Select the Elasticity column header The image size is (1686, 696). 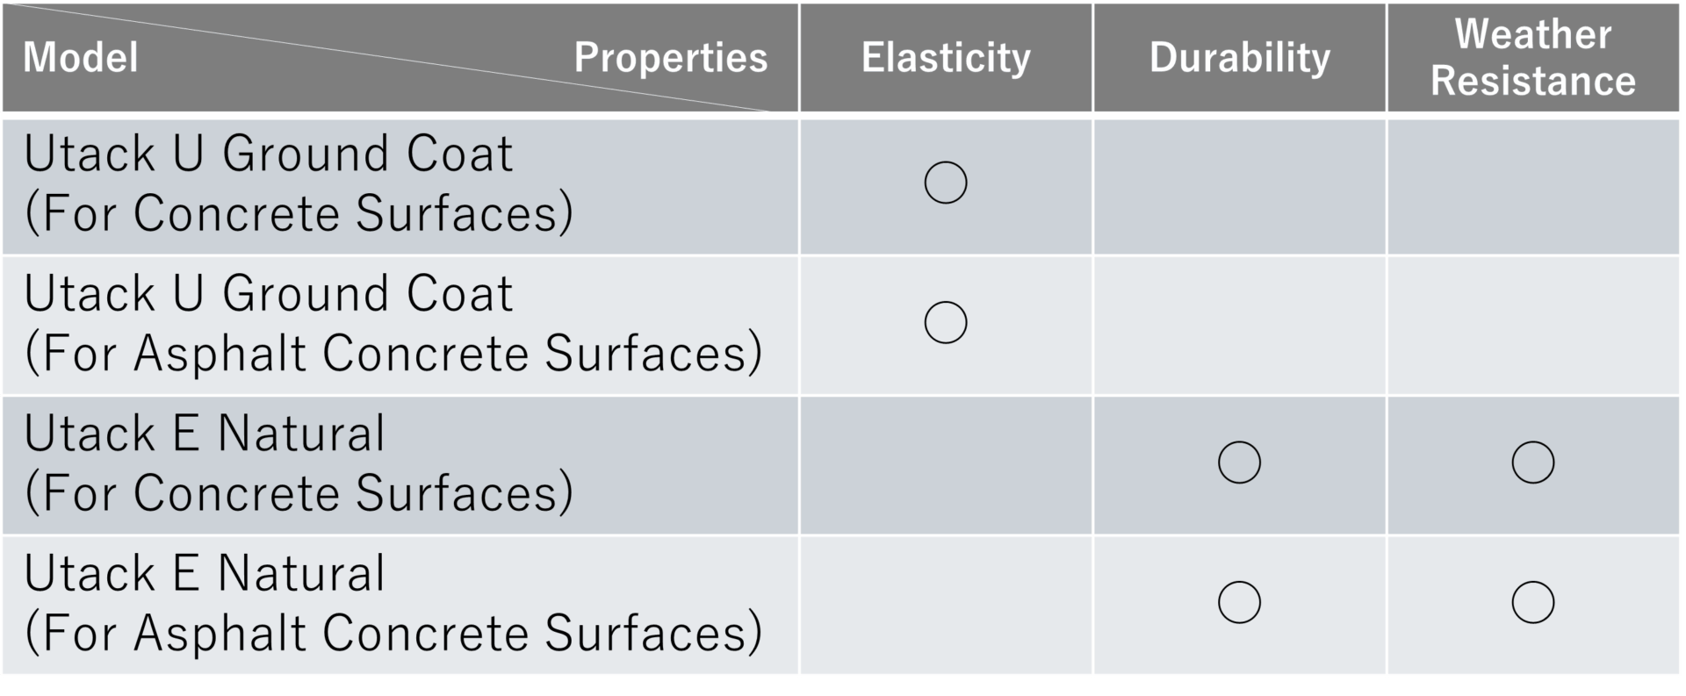(x=946, y=58)
